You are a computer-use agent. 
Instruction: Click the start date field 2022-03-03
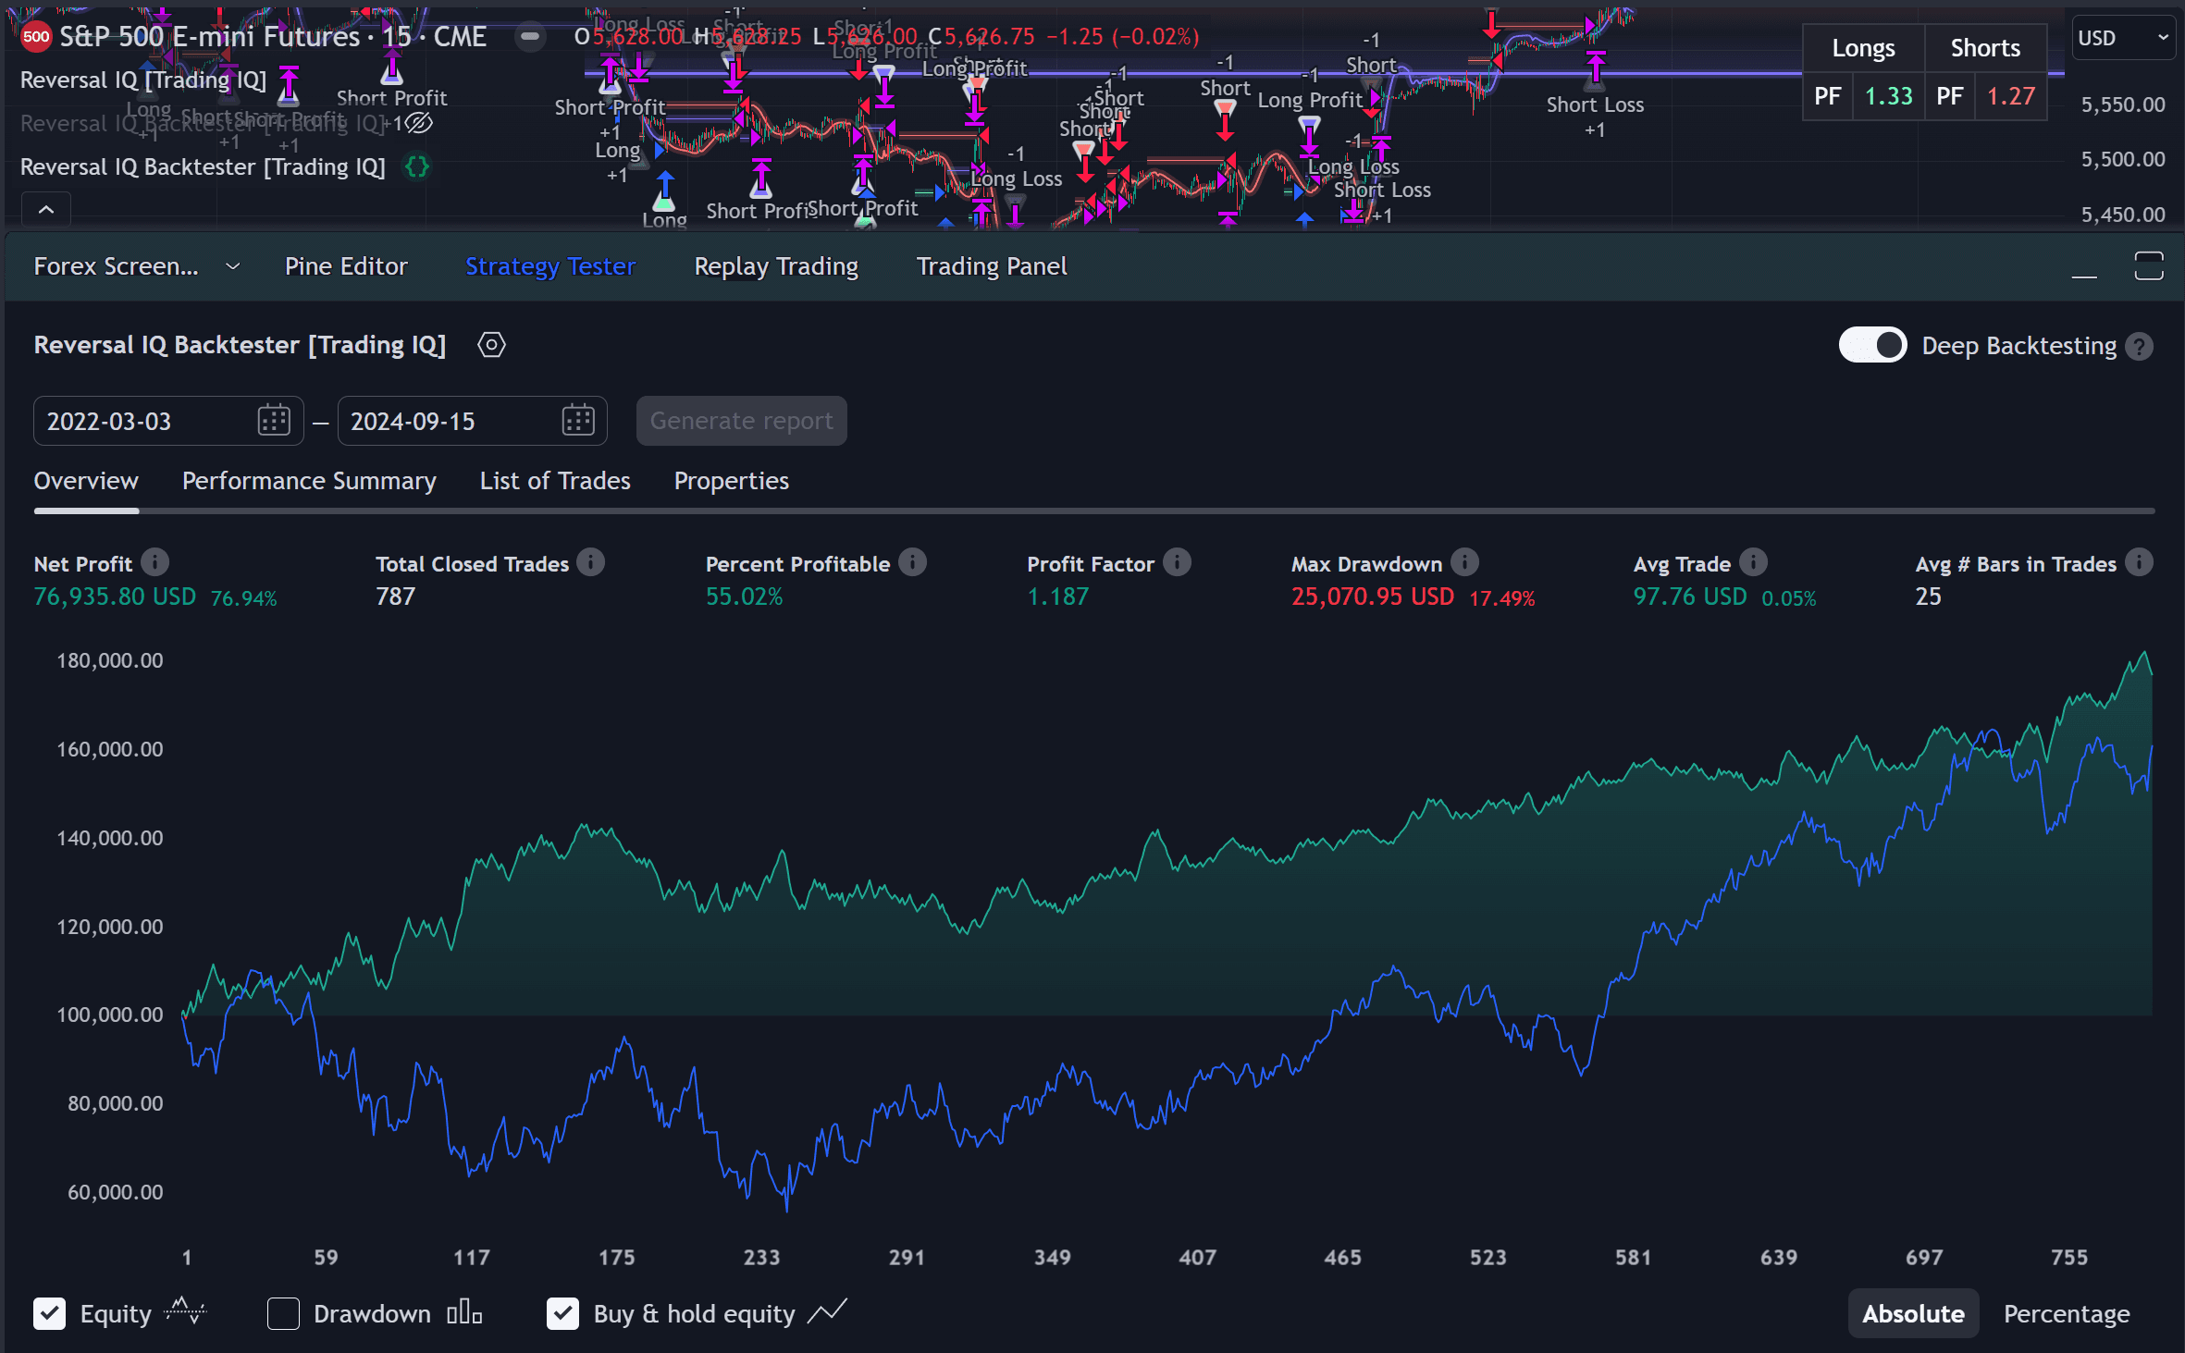click(x=168, y=421)
